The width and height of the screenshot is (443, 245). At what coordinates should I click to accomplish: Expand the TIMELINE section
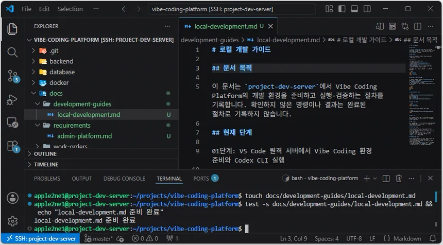point(101,164)
